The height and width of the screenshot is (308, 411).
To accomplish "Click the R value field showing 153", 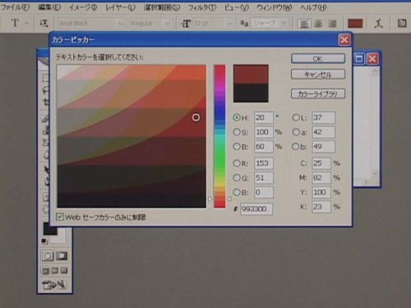I will pos(264,163).
